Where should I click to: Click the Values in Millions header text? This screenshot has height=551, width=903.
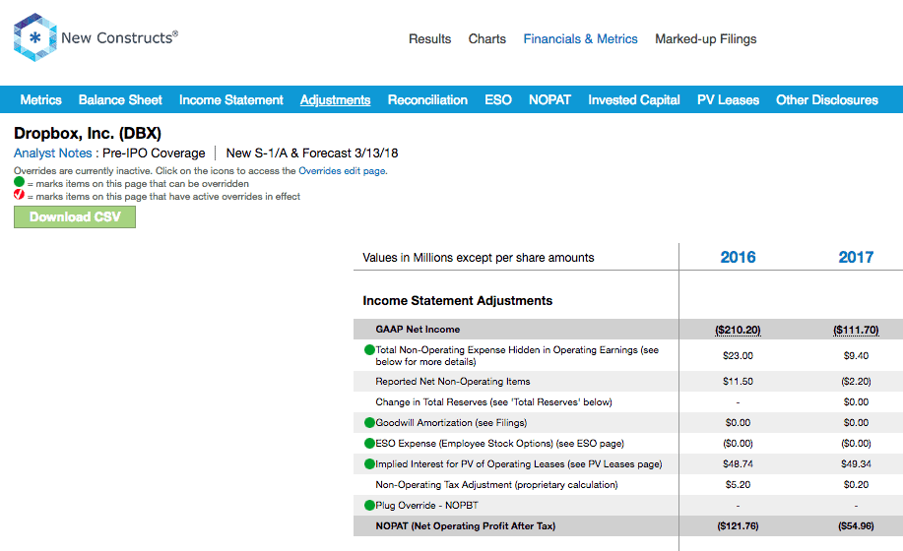(x=478, y=258)
